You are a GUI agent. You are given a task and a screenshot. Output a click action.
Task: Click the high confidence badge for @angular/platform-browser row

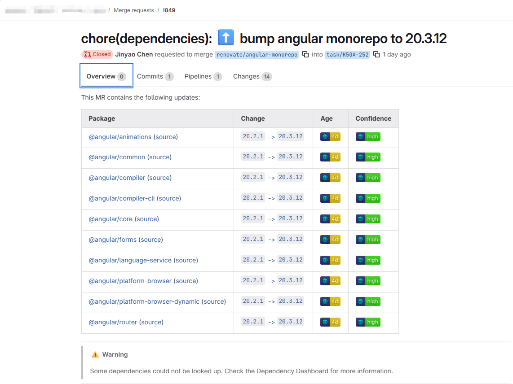(368, 281)
